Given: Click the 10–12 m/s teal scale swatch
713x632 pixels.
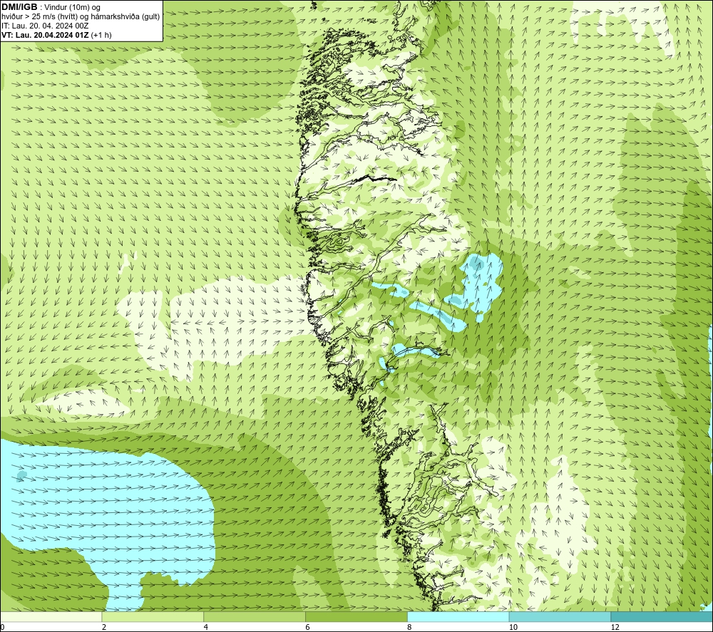Looking at the screenshot, I should [560, 617].
